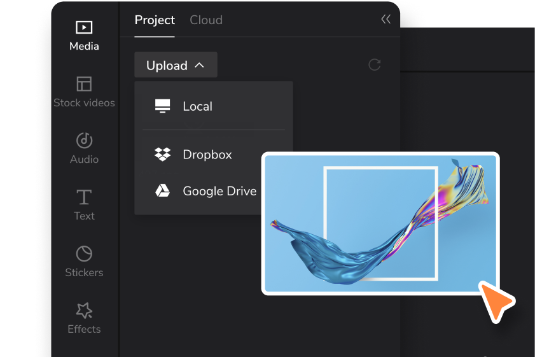Open the Audio section icon
The height and width of the screenshot is (357, 535).
pos(84,140)
